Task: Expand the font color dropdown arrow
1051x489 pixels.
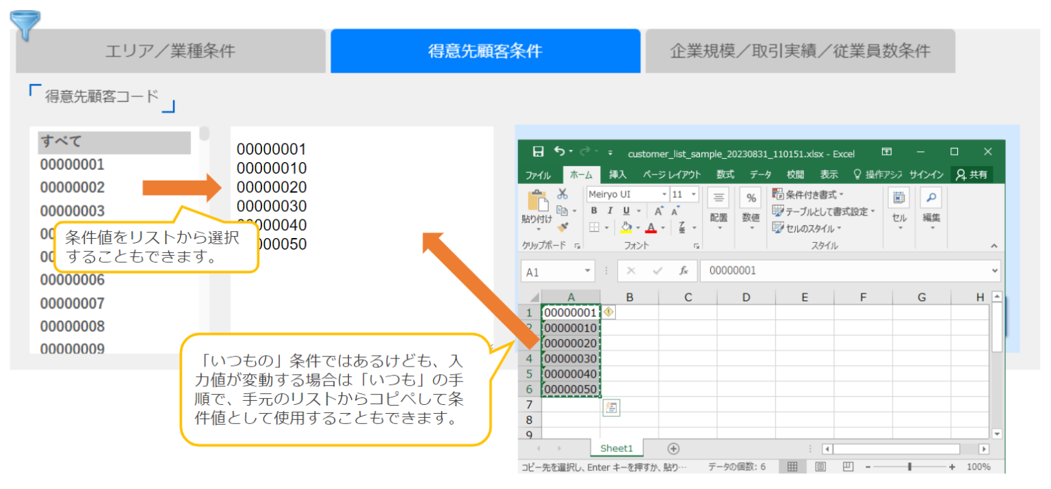Action: pos(662,227)
